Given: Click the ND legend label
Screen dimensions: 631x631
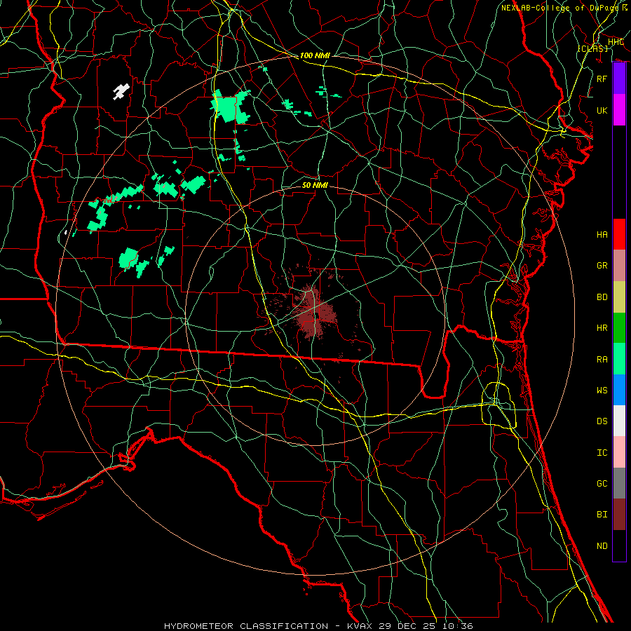Looking at the screenshot, I should click(x=602, y=546).
